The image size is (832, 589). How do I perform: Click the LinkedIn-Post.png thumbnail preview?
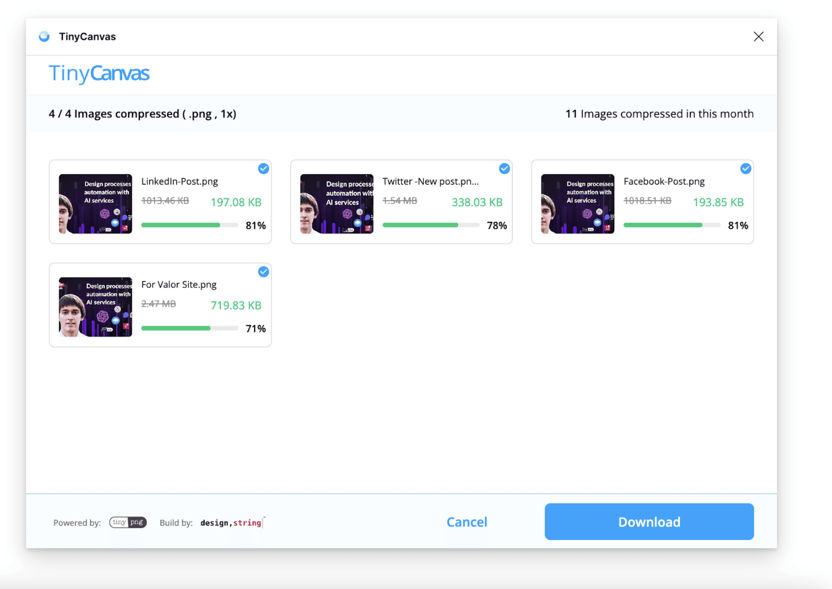tap(95, 203)
